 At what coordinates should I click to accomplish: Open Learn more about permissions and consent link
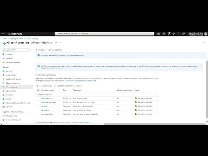(x=81, y=81)
